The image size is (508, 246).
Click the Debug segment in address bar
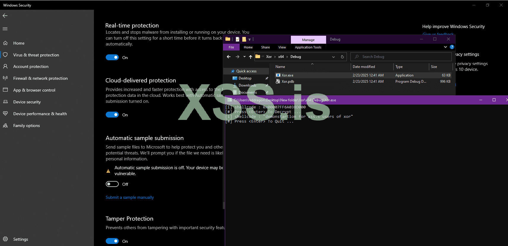[296, 57]
